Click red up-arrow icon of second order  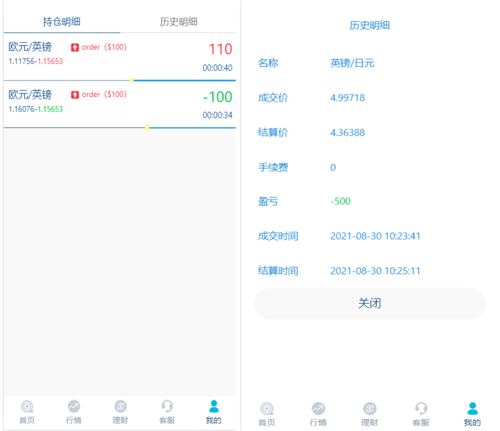[75, 94]
